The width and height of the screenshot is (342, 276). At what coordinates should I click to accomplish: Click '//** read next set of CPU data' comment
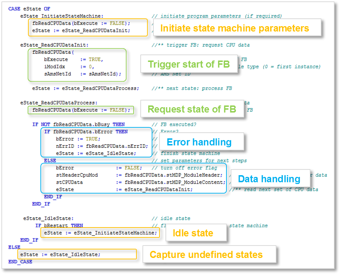click(x=274, y=190)
